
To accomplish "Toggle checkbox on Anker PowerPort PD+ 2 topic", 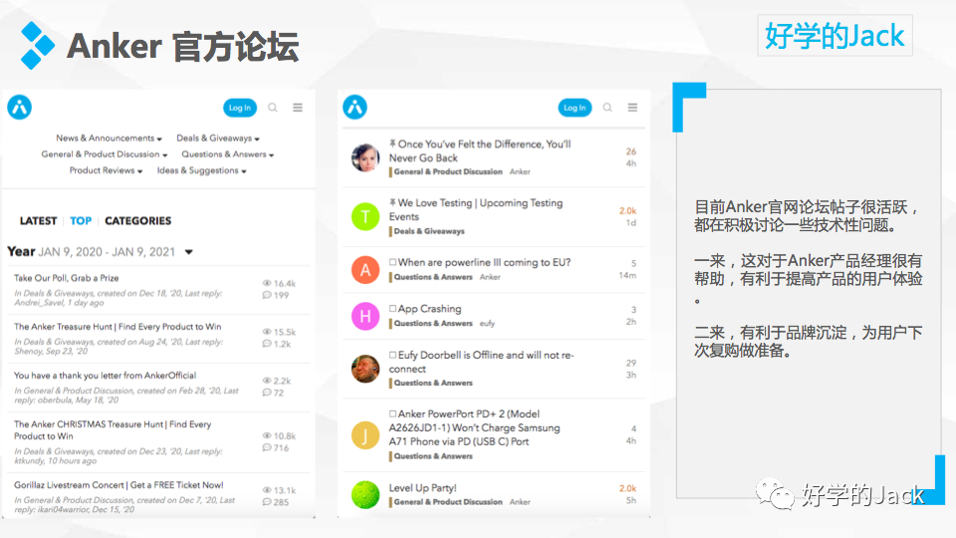I will [392, 413].
